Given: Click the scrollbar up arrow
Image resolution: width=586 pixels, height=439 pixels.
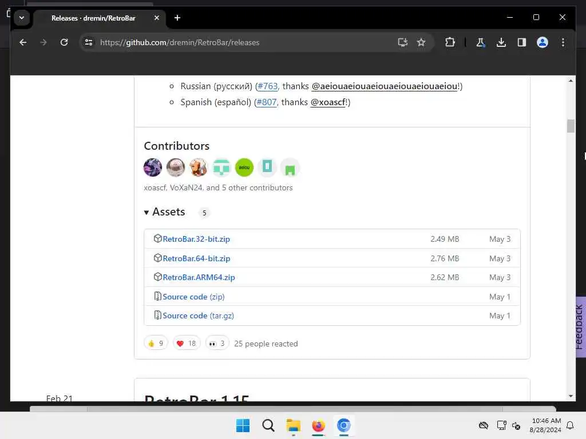Looking at the screenshot, I should (x=571, y=81).
